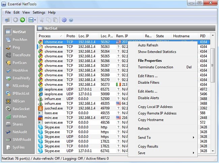The width and height of the screenshot is (219, 163).
Task: Click the Proto column header
Action: (x=71, y=36)
